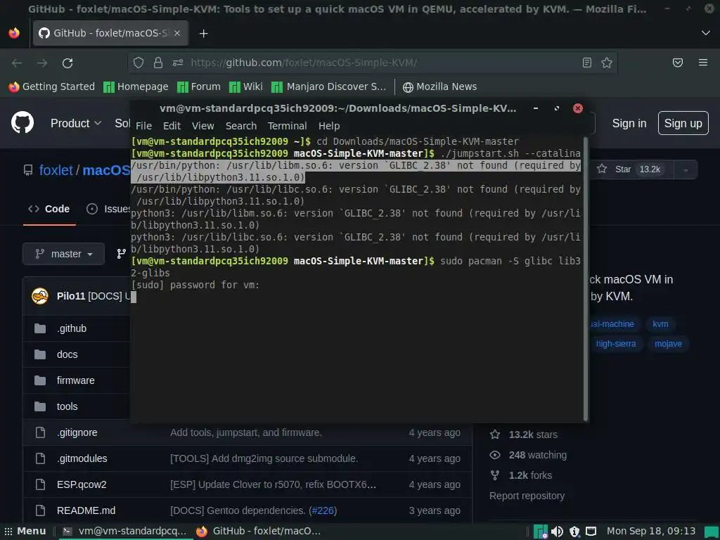Click the docs folder icon
The width and height of the screenshot is (720, 540).
[40, 354]
